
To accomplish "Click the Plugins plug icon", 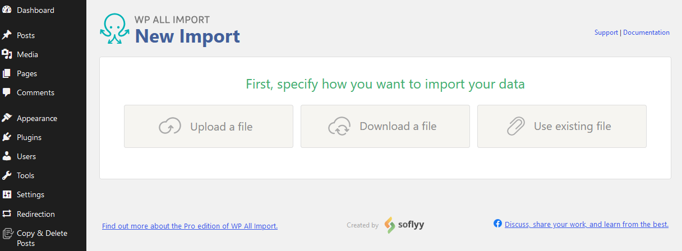I will coord(7,137).
